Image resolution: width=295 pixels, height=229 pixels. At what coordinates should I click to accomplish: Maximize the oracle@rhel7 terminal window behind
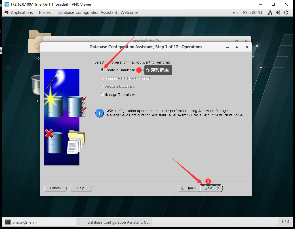[237, 41]
